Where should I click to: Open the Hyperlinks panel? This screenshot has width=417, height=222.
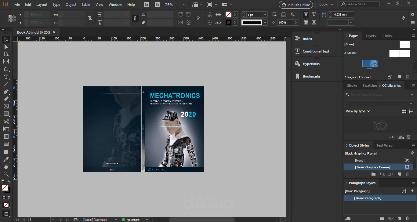[311, 64]
